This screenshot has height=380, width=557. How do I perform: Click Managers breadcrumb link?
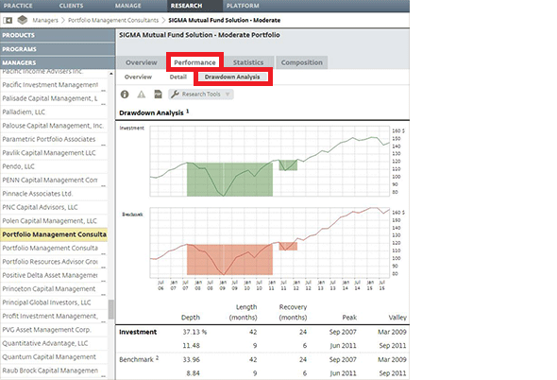[x=45, y=20]
